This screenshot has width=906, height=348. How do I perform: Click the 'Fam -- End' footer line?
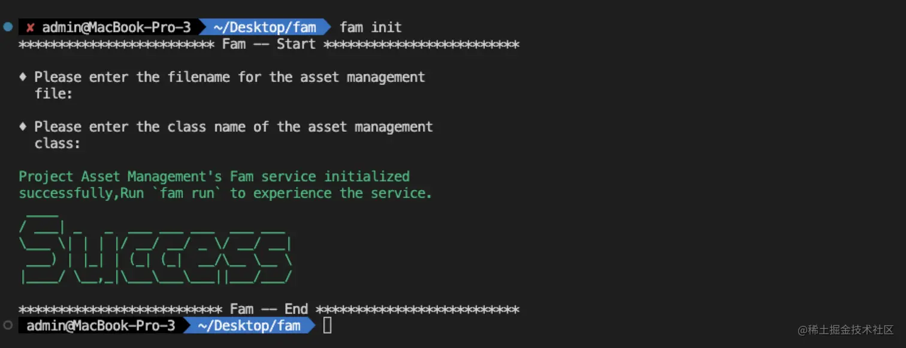[x=269, y=309]
